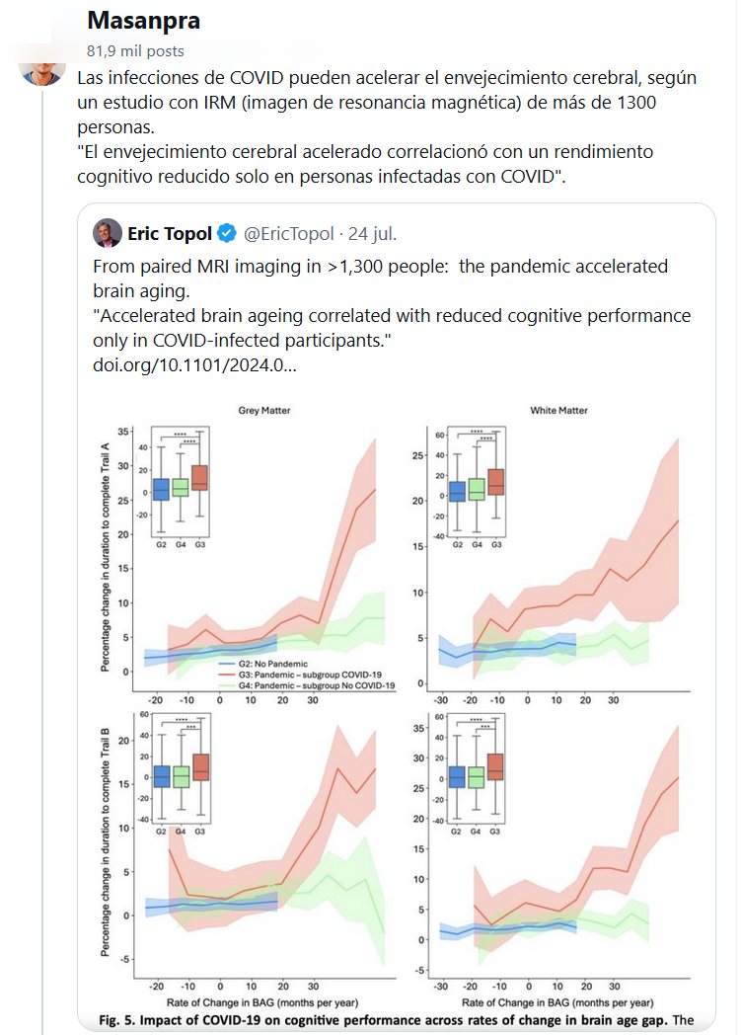The image size is (742, 1035).
Task: Click Eric Topol's profile photo
Action: click(107, 234)
